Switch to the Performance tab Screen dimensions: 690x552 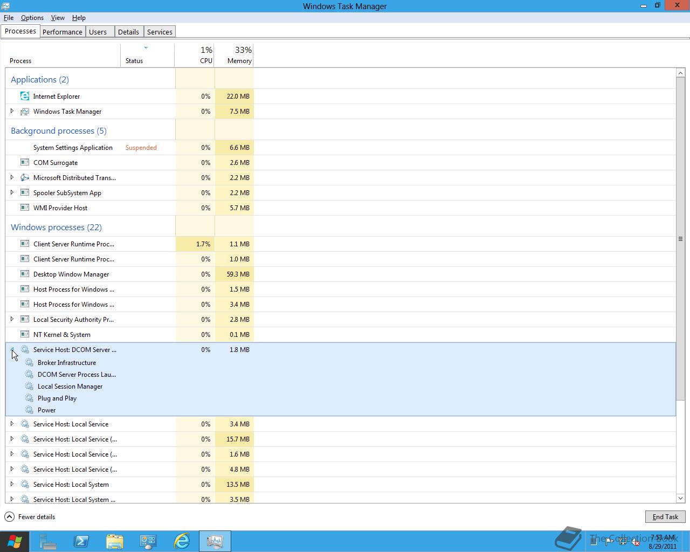coord(63,32)
